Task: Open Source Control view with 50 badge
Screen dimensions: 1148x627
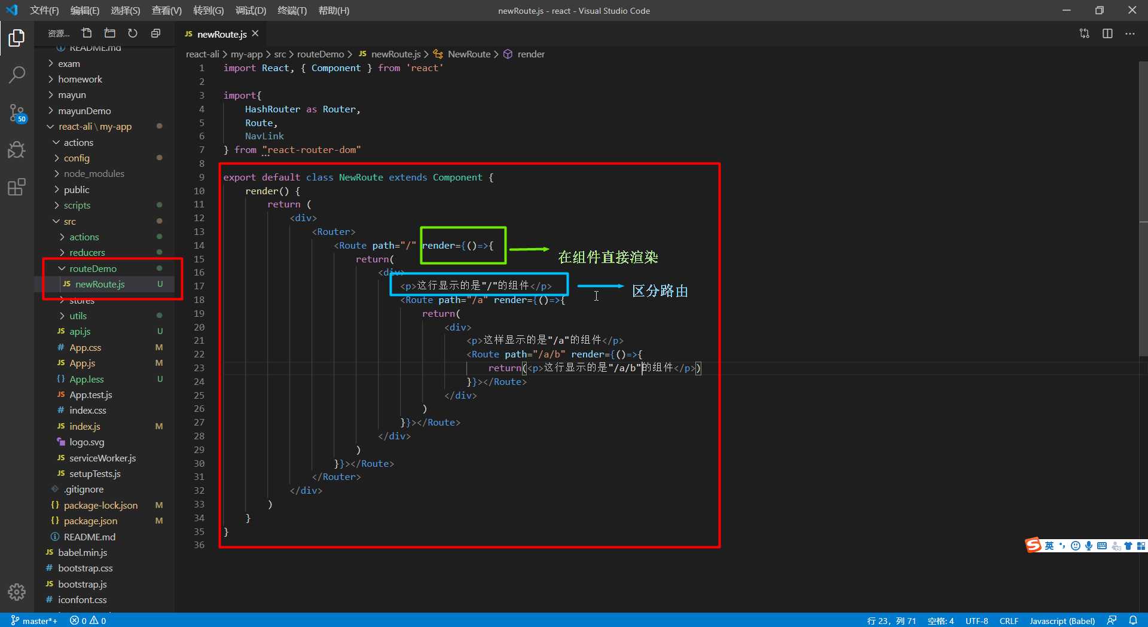Action: point(17,112)
